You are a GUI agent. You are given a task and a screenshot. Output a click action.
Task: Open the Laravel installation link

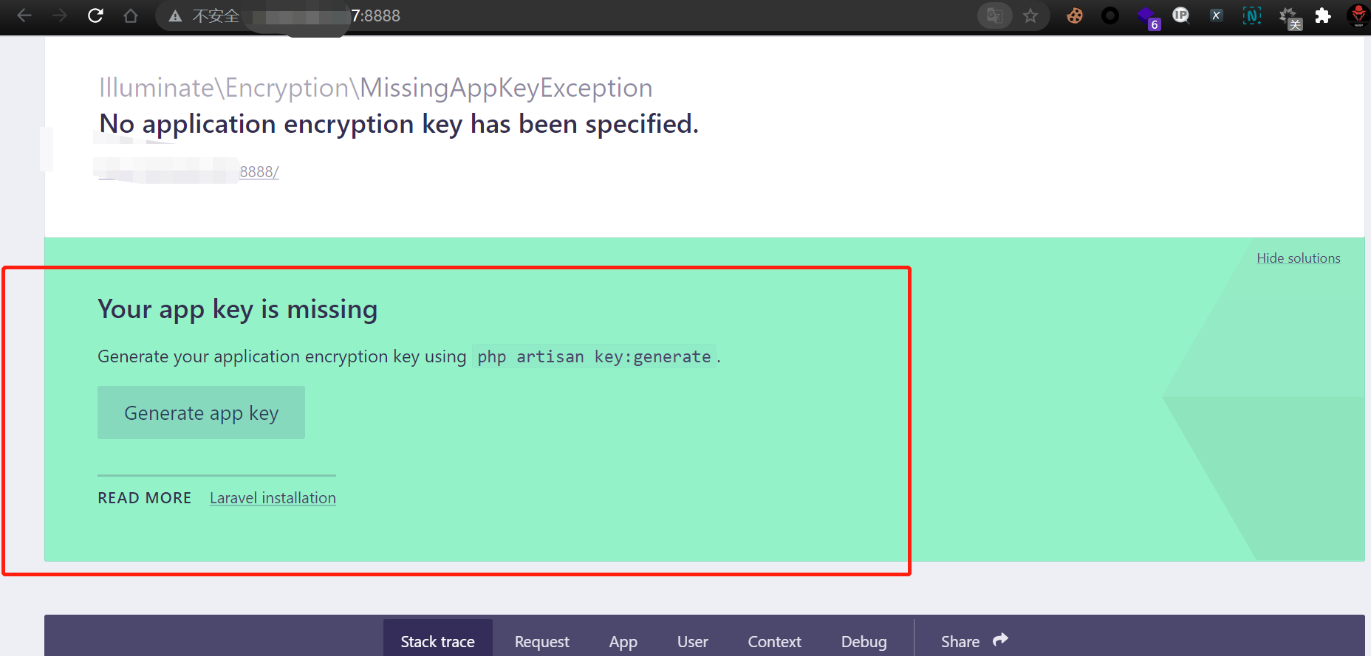point(273,498)
